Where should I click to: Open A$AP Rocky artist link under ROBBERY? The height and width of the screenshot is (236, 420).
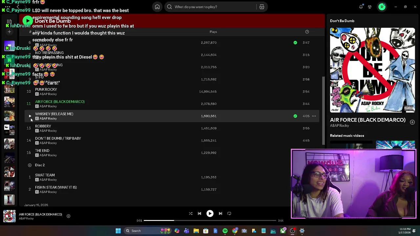tap(48, 131)
